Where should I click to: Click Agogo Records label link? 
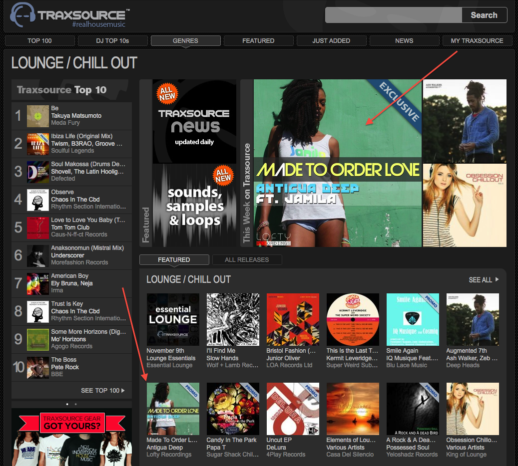point(72,346)
